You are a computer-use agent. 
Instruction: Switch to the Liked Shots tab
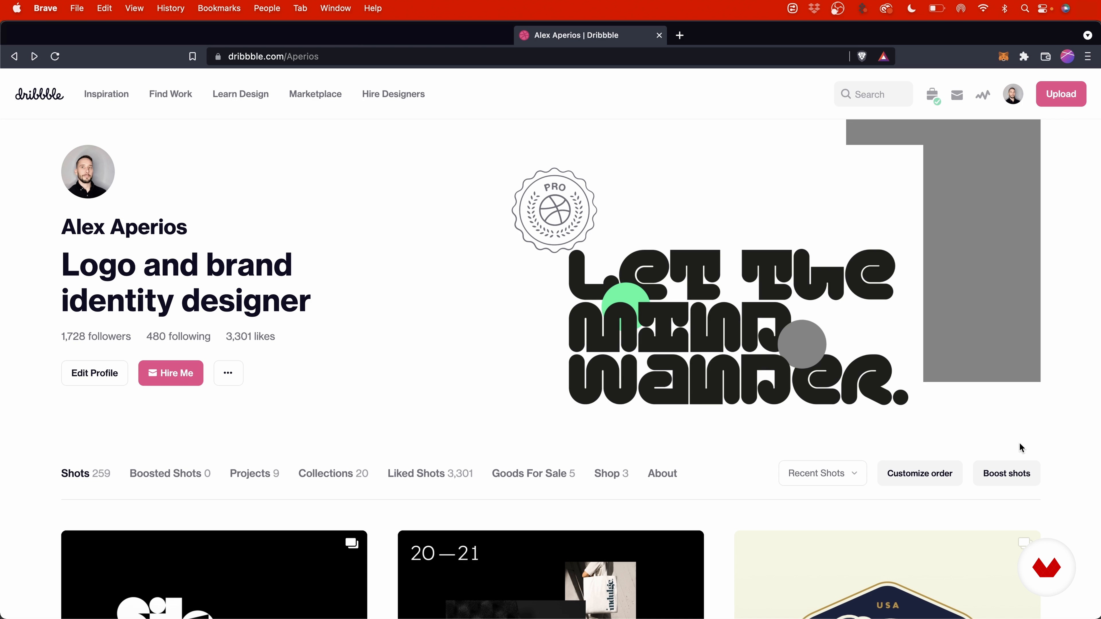430,473
